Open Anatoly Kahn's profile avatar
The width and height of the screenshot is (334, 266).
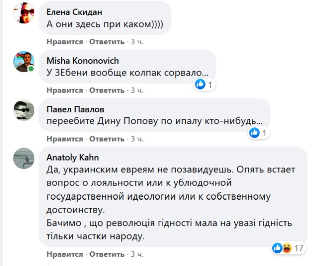click(24, 158)
